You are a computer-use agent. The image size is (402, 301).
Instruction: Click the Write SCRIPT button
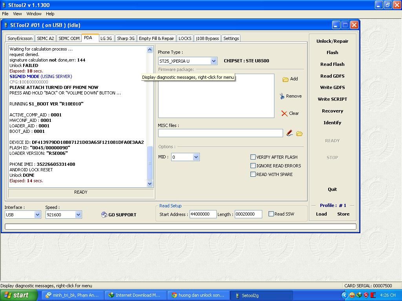[332, 99]
